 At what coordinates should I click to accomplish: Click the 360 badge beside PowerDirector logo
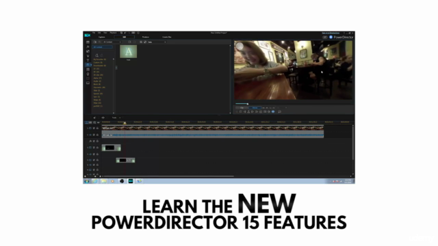(x=324, y=37)
